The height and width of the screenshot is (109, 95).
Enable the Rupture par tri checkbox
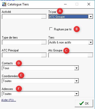pyautogui.click(x=51, y=29)
